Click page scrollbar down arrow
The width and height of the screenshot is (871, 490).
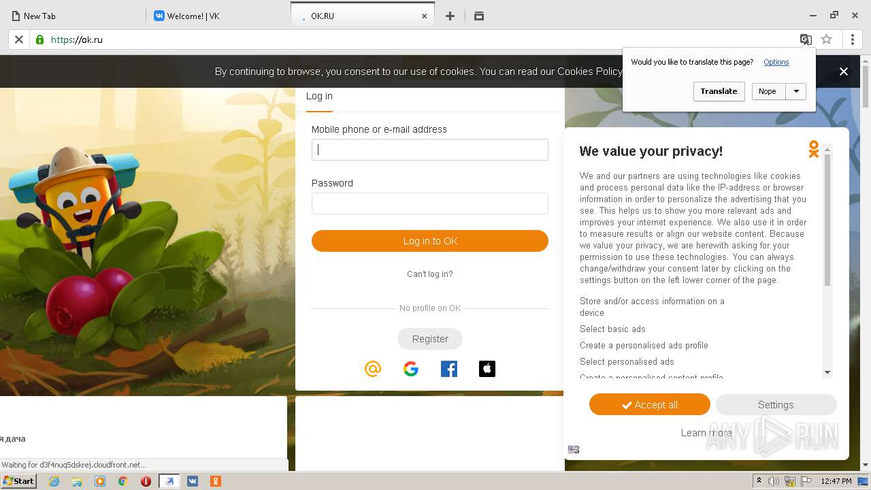[x=866, y=465]
